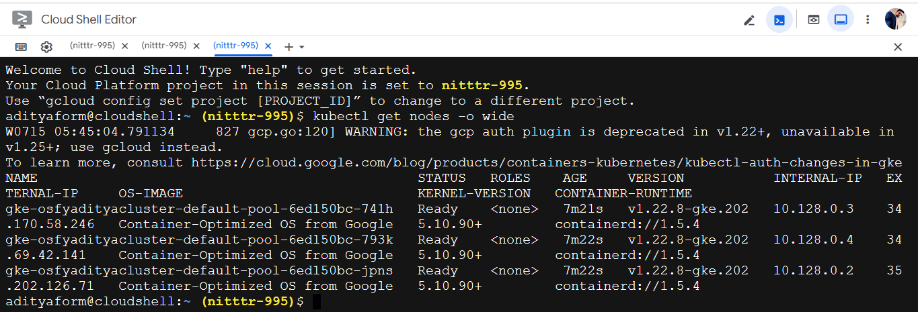Close the terminal panel with X
This screenshot has width=918, height=312.
point(898,47)
